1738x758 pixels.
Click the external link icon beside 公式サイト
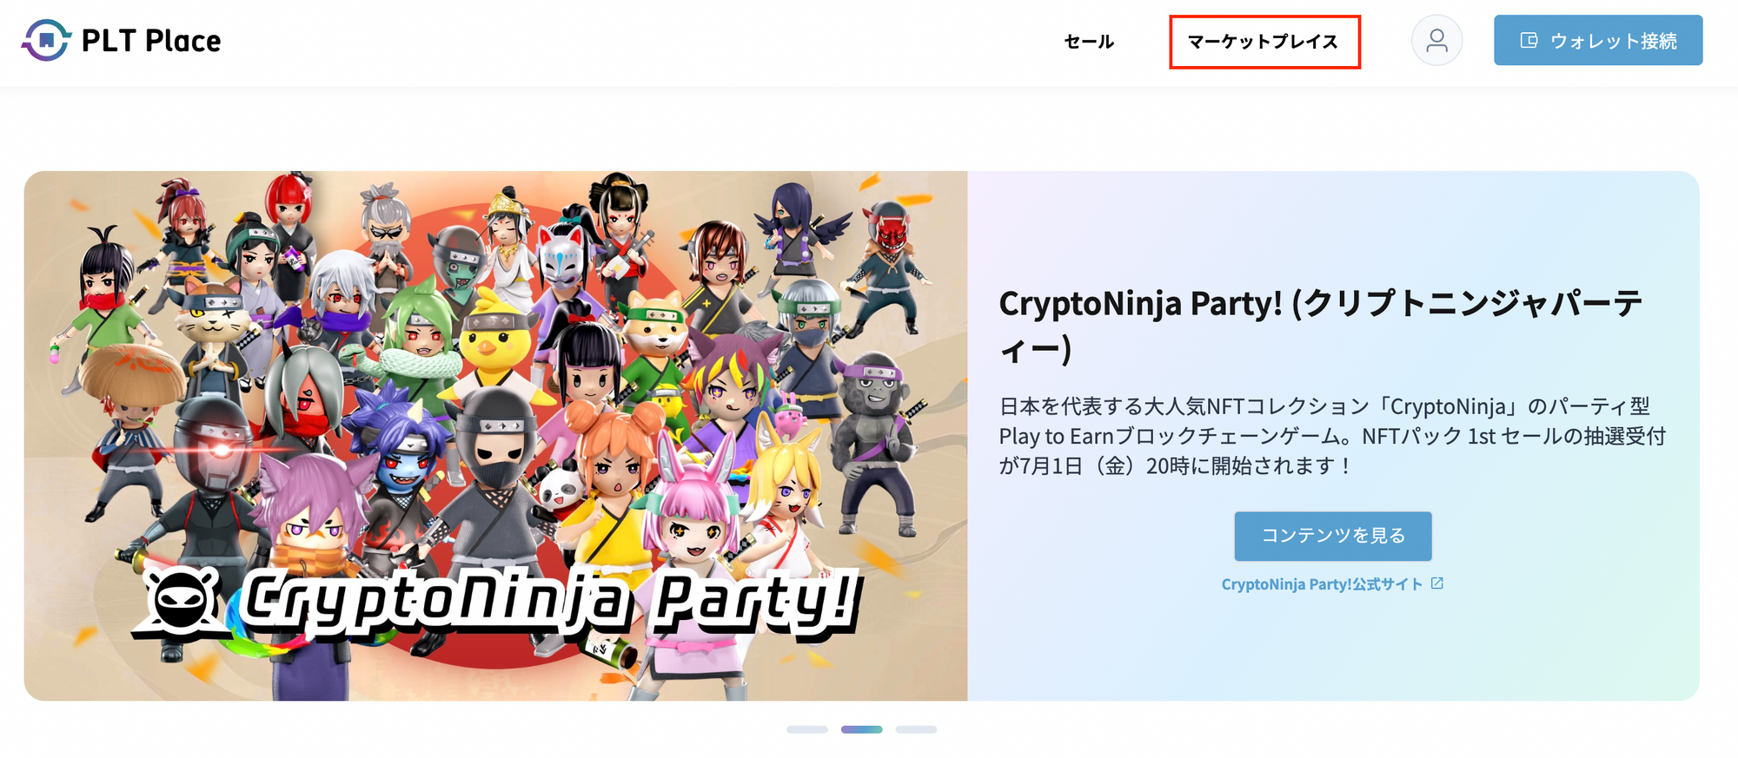1437,583
